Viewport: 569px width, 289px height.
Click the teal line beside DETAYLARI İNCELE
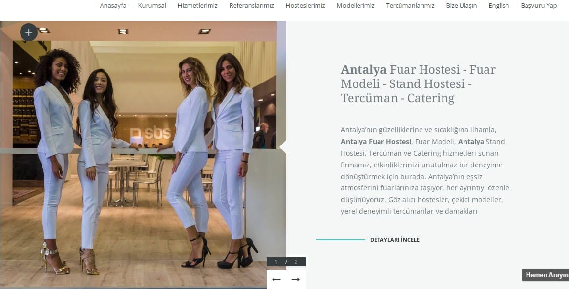[341, 240]
